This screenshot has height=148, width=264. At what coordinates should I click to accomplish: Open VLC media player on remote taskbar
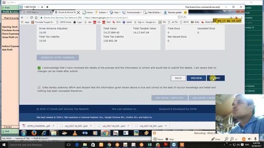[75, 133]
